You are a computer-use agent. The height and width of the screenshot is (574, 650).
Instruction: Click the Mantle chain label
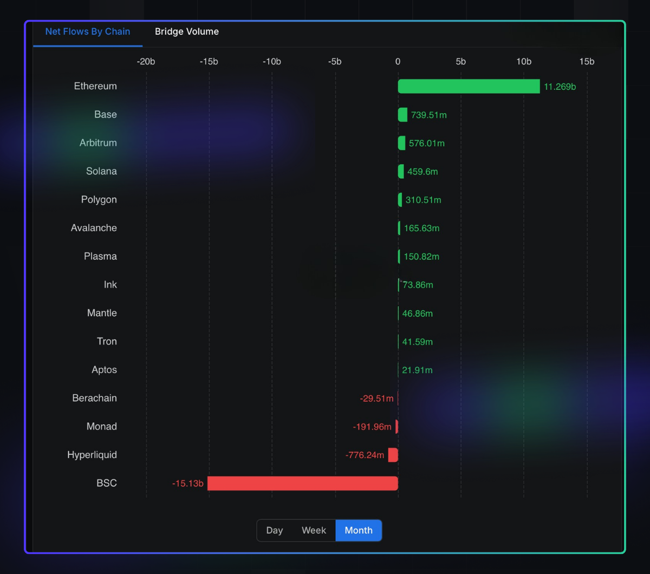(102, 313)
